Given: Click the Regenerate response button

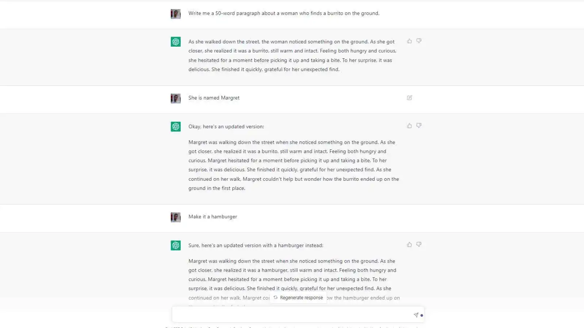Looking at the screenshot, I should tap(298, 298).
